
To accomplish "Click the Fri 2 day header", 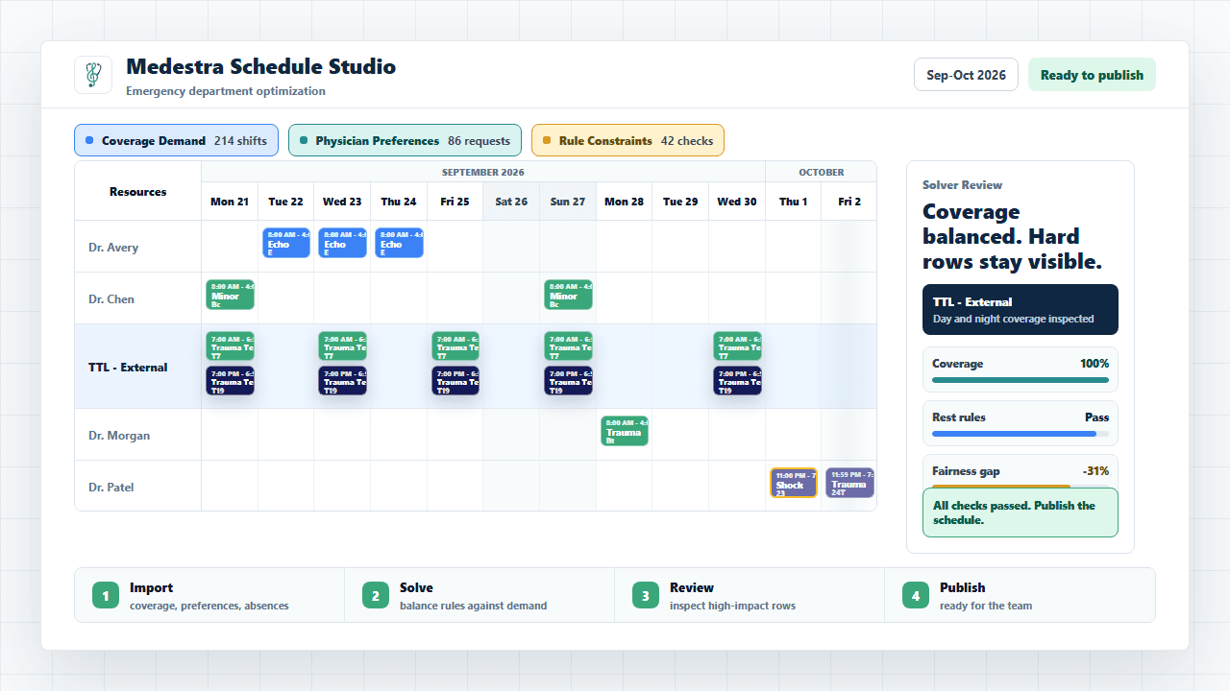I will (849, 202).
